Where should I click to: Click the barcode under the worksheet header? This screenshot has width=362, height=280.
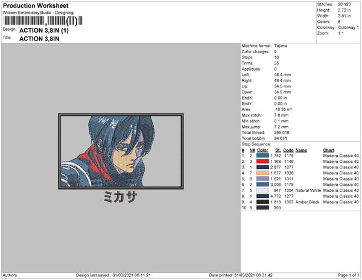[x=43, y=21]
